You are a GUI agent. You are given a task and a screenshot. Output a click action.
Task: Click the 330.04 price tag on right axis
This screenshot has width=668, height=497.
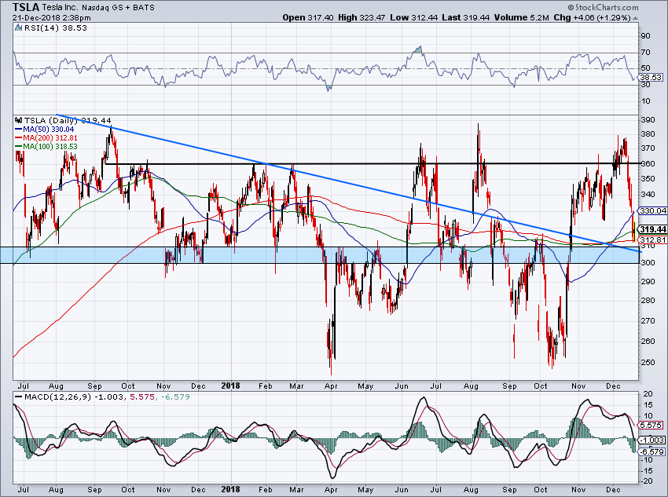point(653,210)
